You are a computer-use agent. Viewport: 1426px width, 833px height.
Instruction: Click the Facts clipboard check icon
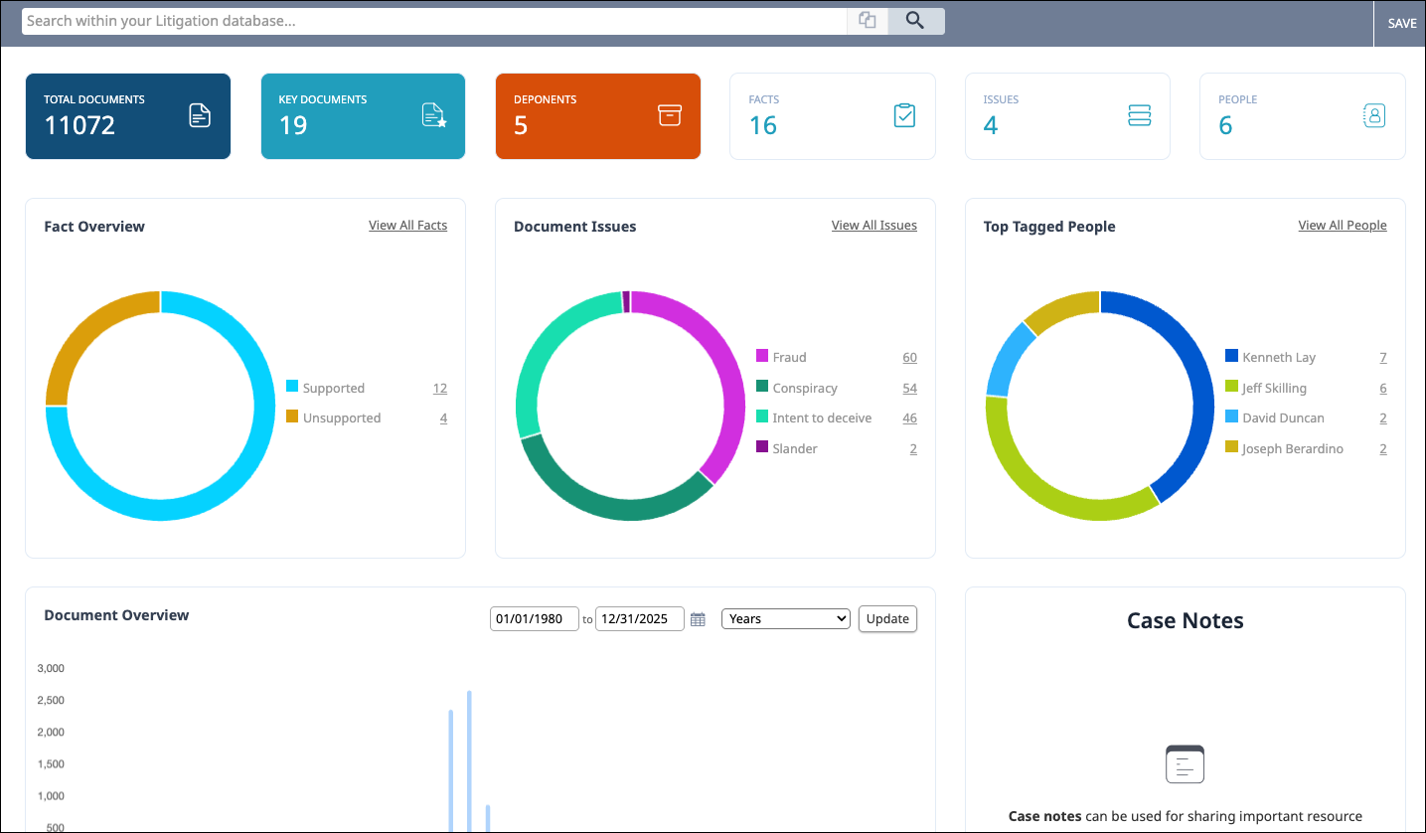point(904,116)
